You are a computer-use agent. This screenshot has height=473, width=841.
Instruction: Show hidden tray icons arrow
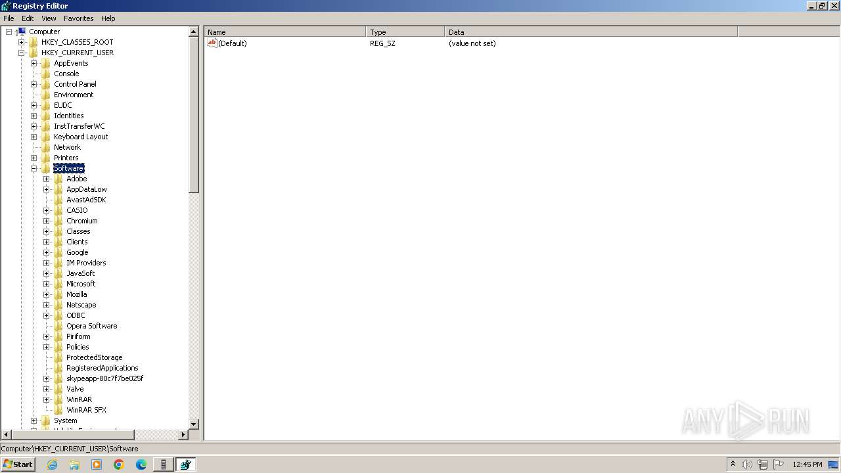pos(733,464)
